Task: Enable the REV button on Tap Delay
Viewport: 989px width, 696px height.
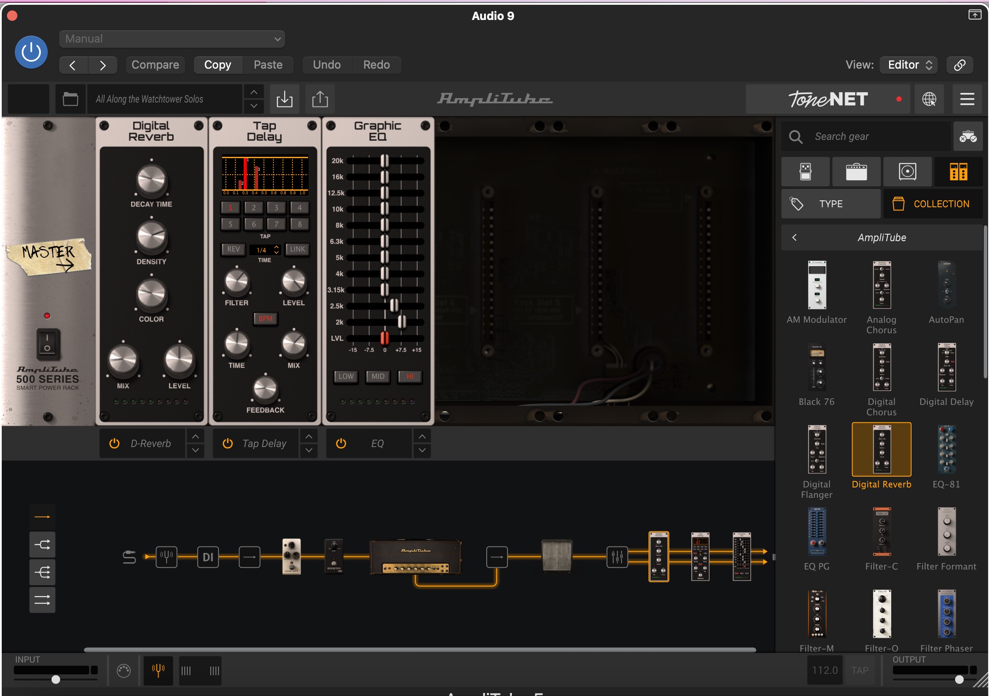Action: (x=233, y=249)
